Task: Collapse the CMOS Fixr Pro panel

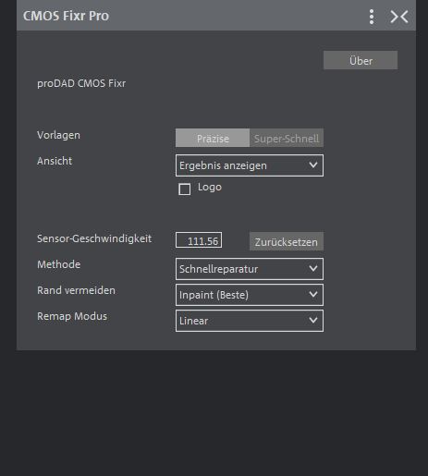Action: point(399,17)
